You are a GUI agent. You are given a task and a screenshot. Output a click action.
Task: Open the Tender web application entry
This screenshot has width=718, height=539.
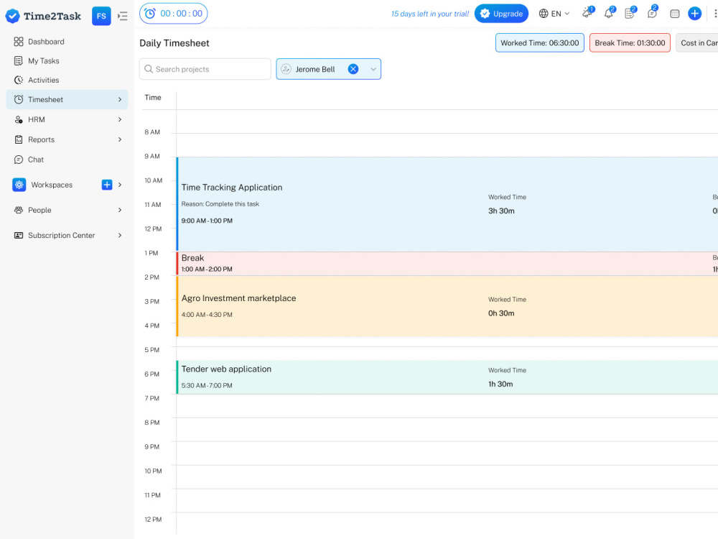coord(447,377)
